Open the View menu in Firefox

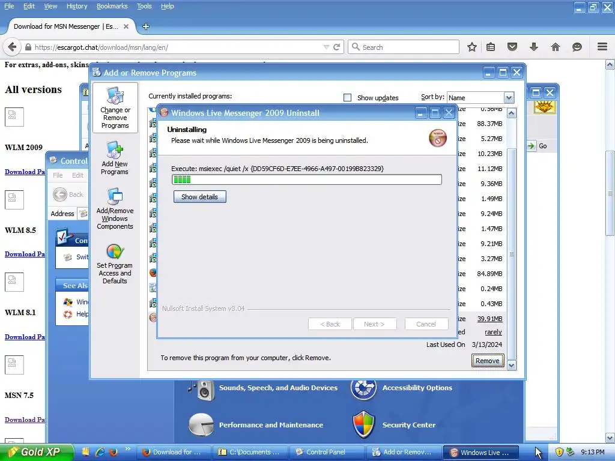pyautogui.click(x=50, y=6)
